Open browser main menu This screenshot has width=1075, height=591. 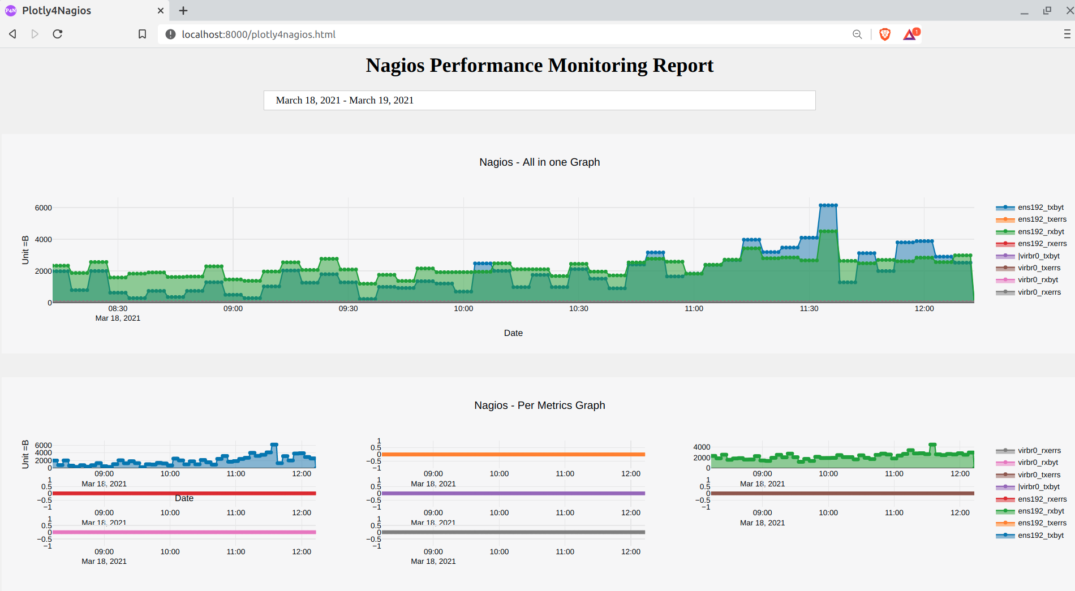[1067, 34]
